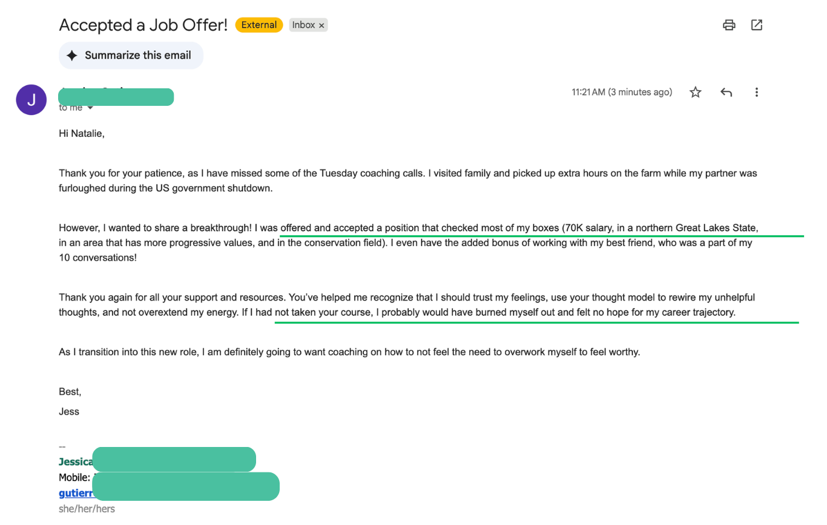Click the reply arrow icon
Image resolution: width=827 pixels, height=525 pixels.
pyautogui.click(x=727, y=92)
